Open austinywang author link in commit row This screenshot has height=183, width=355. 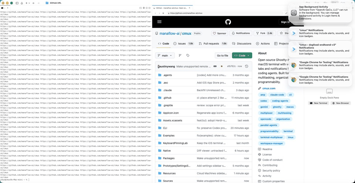click(x=167, y=66)
